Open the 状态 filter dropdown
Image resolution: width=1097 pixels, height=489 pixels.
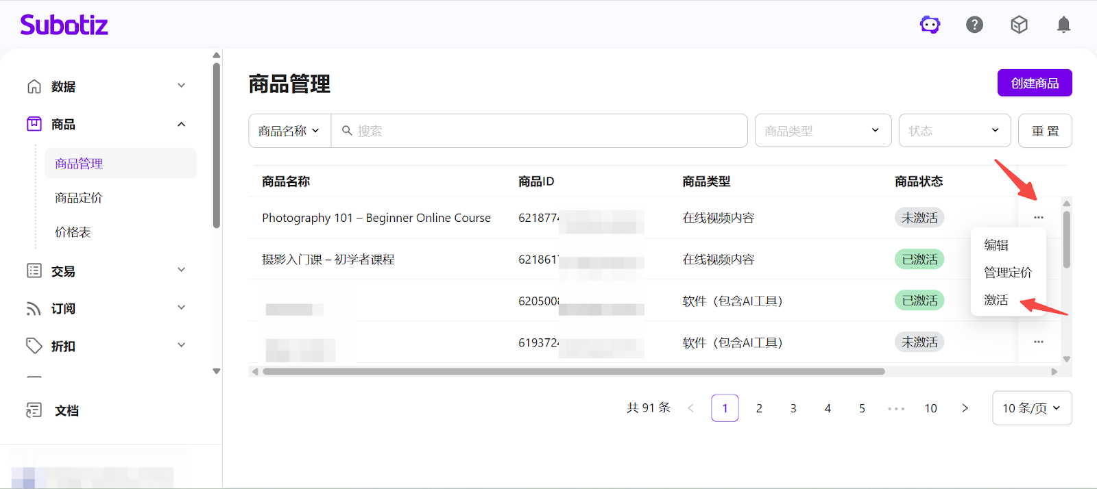point(954,131)
